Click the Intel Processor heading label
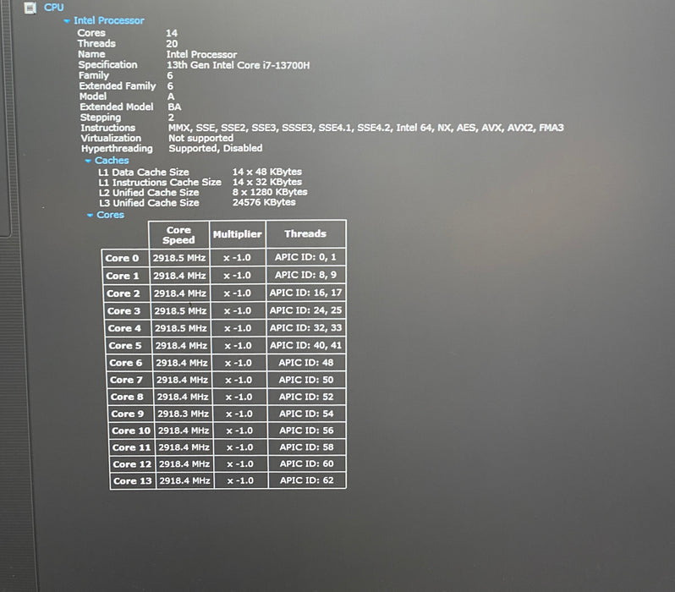This screenshot has width=675, height=592. click(109, 20)
